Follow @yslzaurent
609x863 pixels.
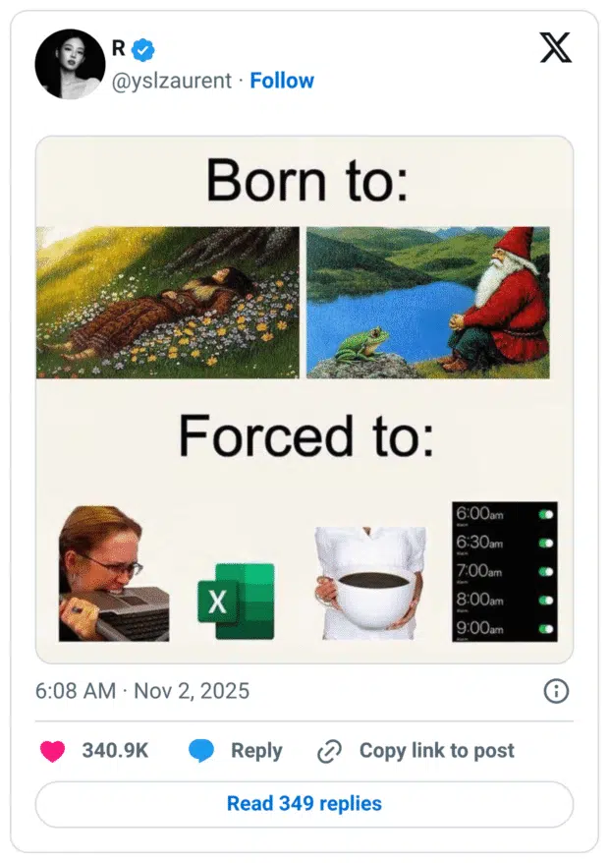click(284, 81)
